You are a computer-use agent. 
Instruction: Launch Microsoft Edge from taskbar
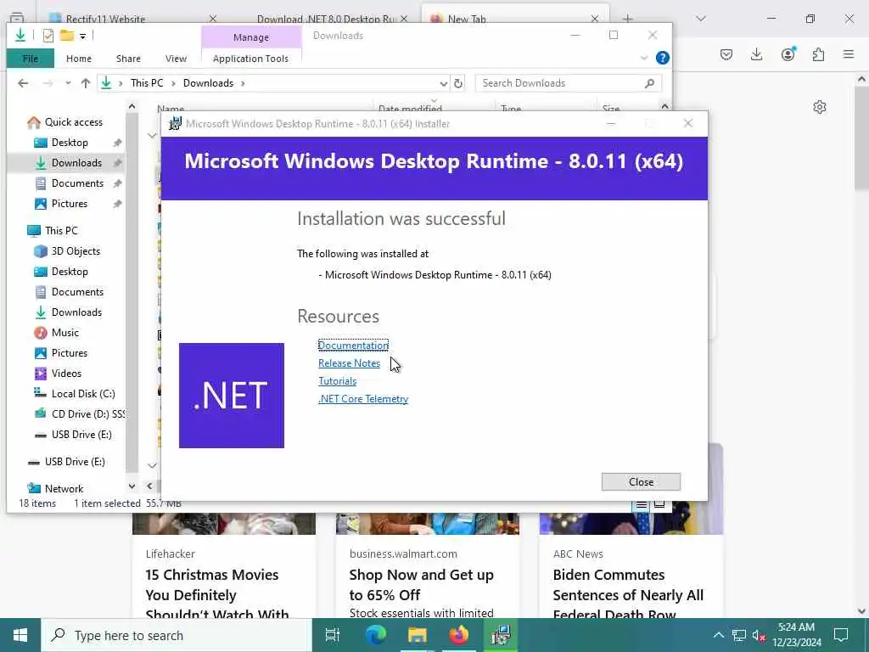click(x=376, y=635)
